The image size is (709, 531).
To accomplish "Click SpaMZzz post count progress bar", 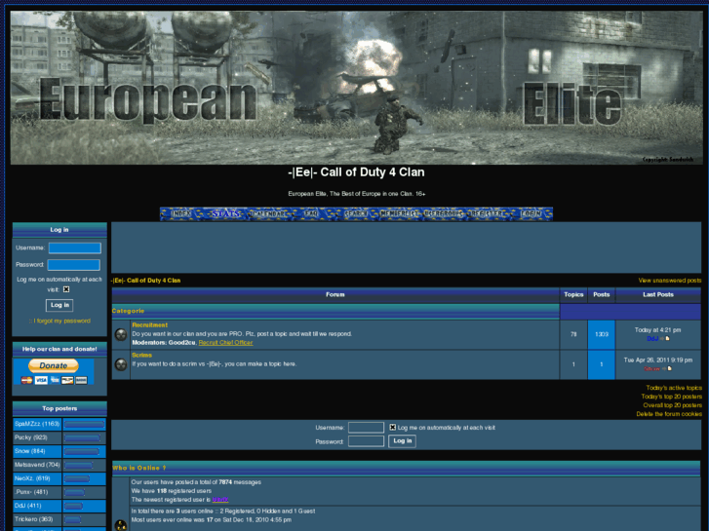I will [x=84, y=425].
